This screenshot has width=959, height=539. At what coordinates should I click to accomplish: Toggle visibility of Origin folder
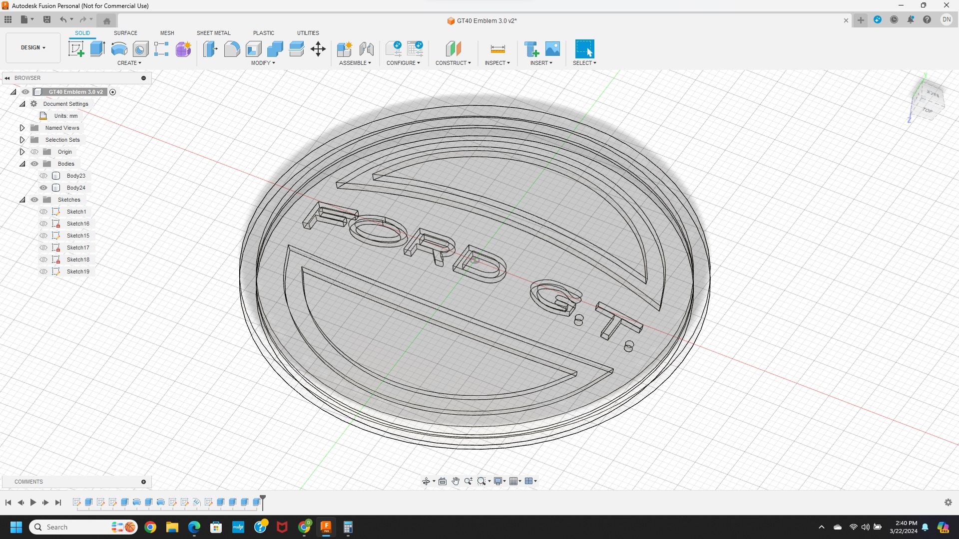click(x=34, y=152)
